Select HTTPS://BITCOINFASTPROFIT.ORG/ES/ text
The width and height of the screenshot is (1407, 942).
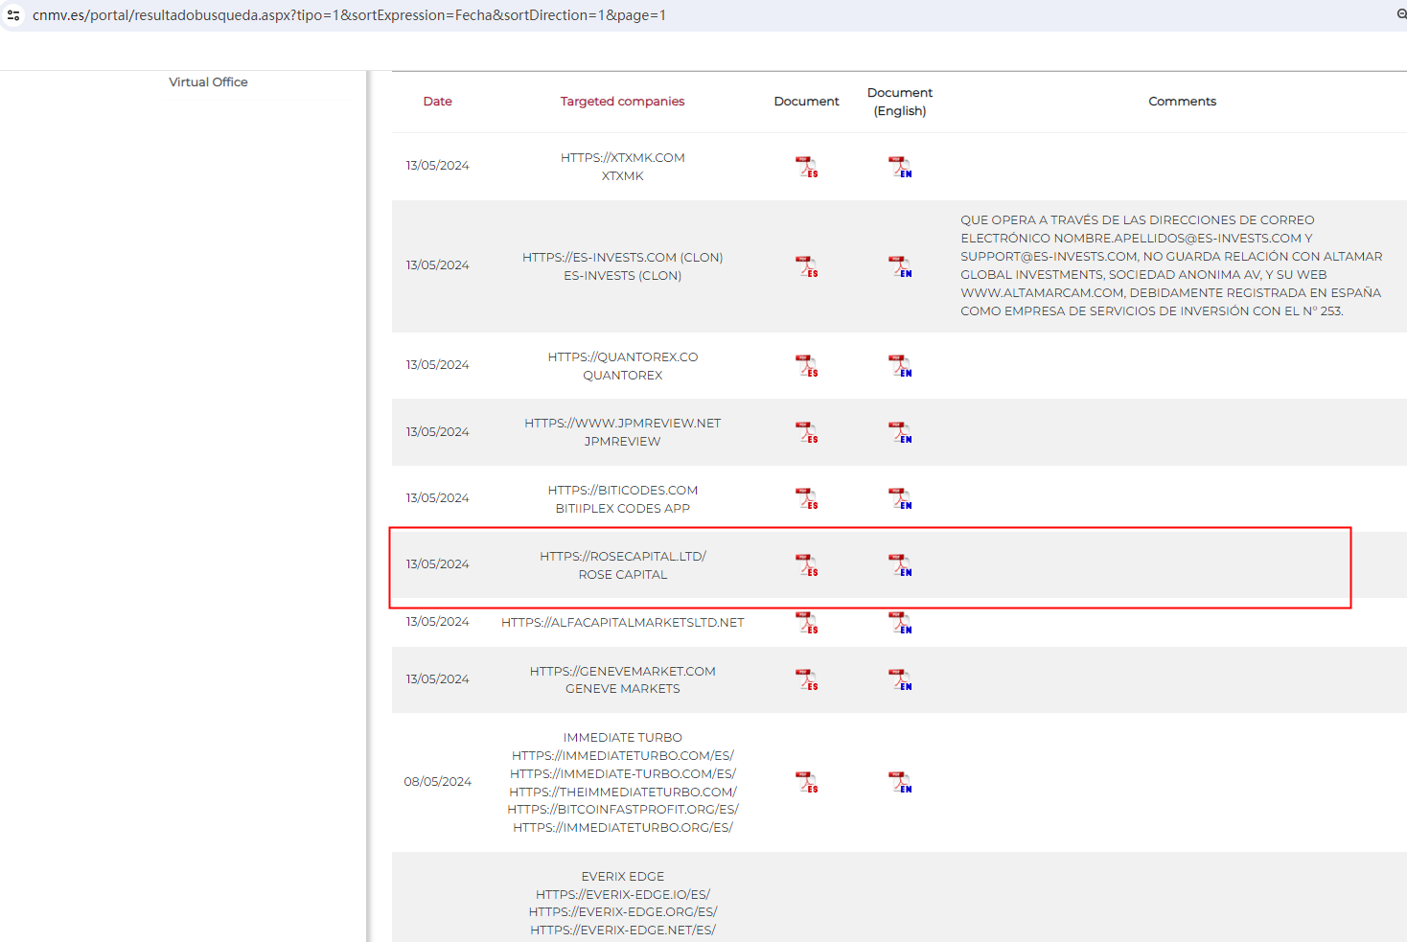pyautogui.click(x=623, y=810)
